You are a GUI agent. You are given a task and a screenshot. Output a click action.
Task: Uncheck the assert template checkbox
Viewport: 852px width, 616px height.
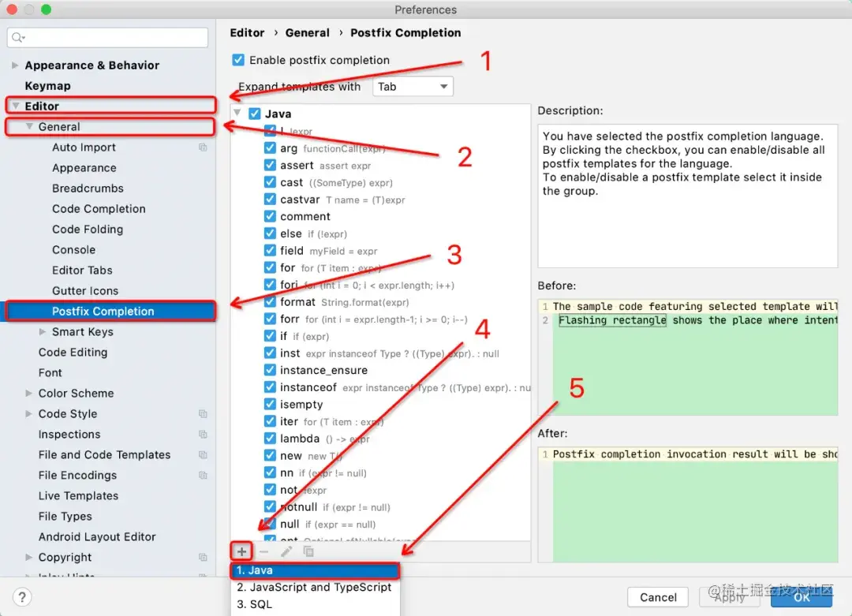click(x=270, y=165)
